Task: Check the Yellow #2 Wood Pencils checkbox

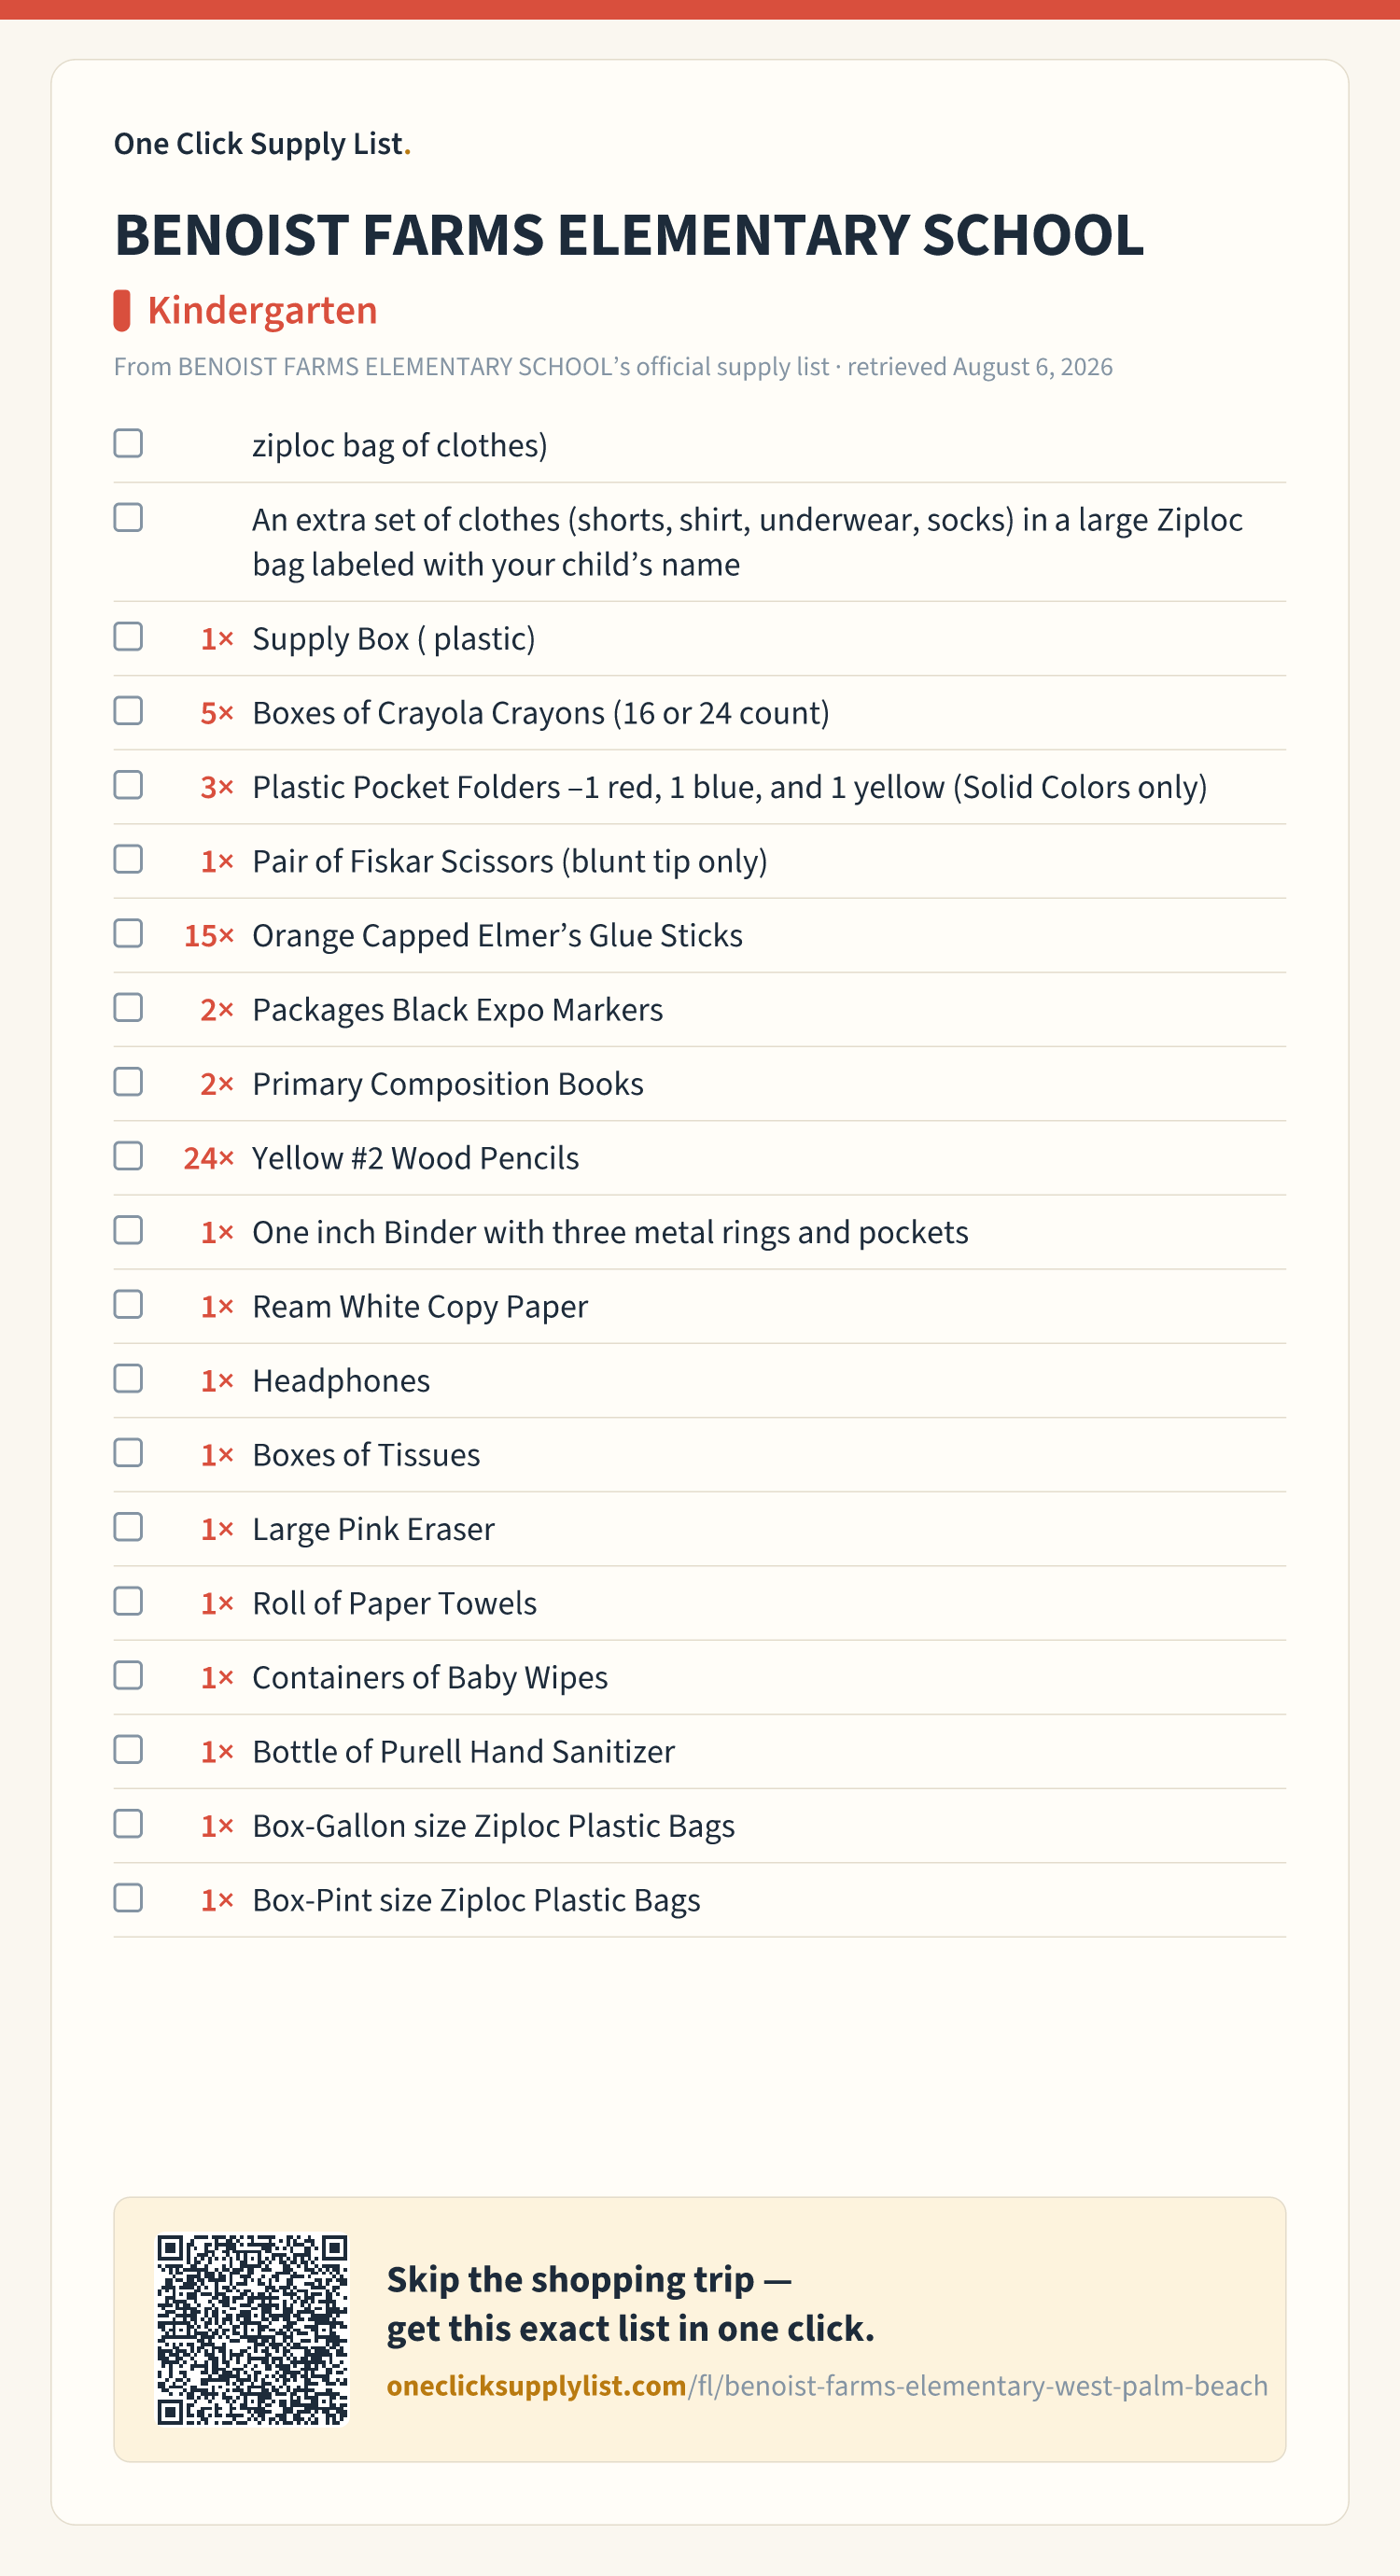Action: tap(128, 1156)
